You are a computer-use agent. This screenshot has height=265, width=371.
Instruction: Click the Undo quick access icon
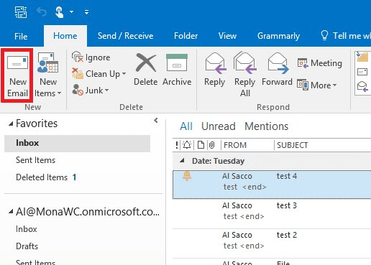(x=42, y=11)
